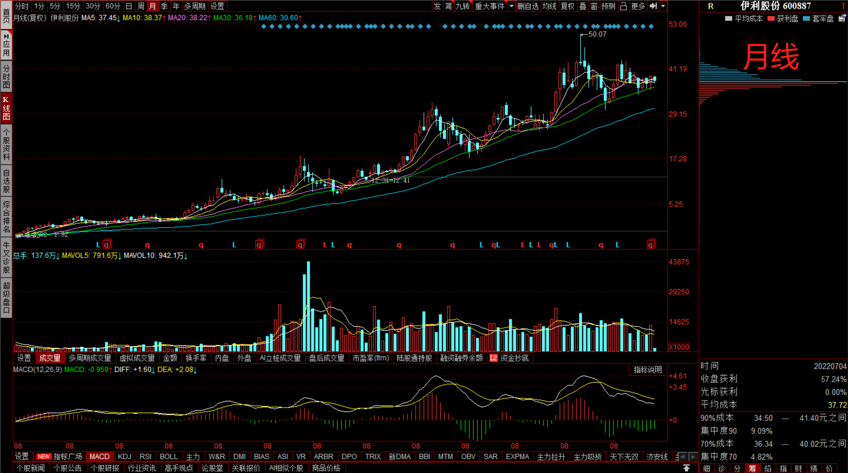Viewport: 848px width, 473px height.
Task: Open 个股新闻 stock news link
Action: click(x=31, y=468)
